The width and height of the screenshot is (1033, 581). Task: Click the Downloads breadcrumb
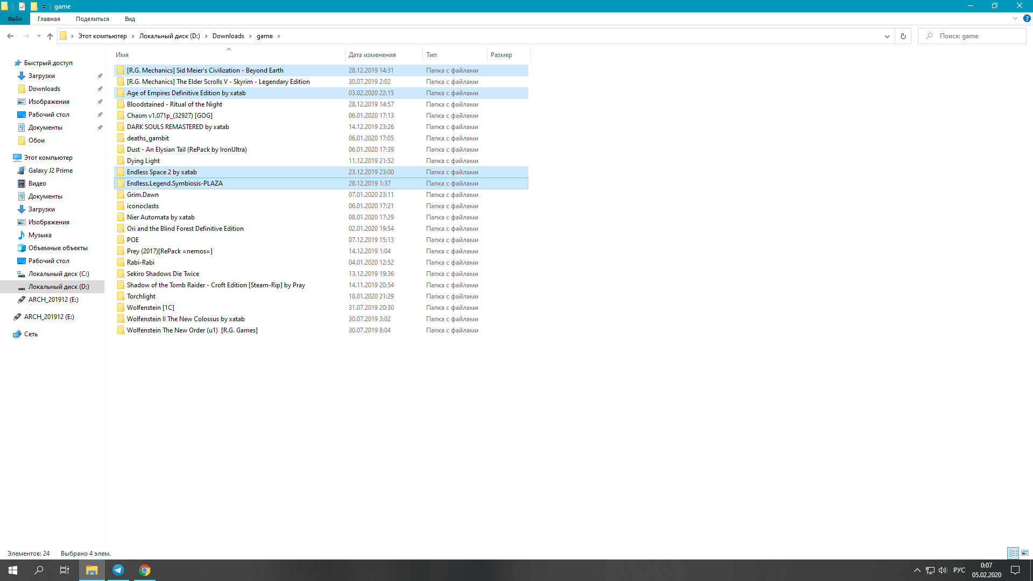tap(228, 36)
